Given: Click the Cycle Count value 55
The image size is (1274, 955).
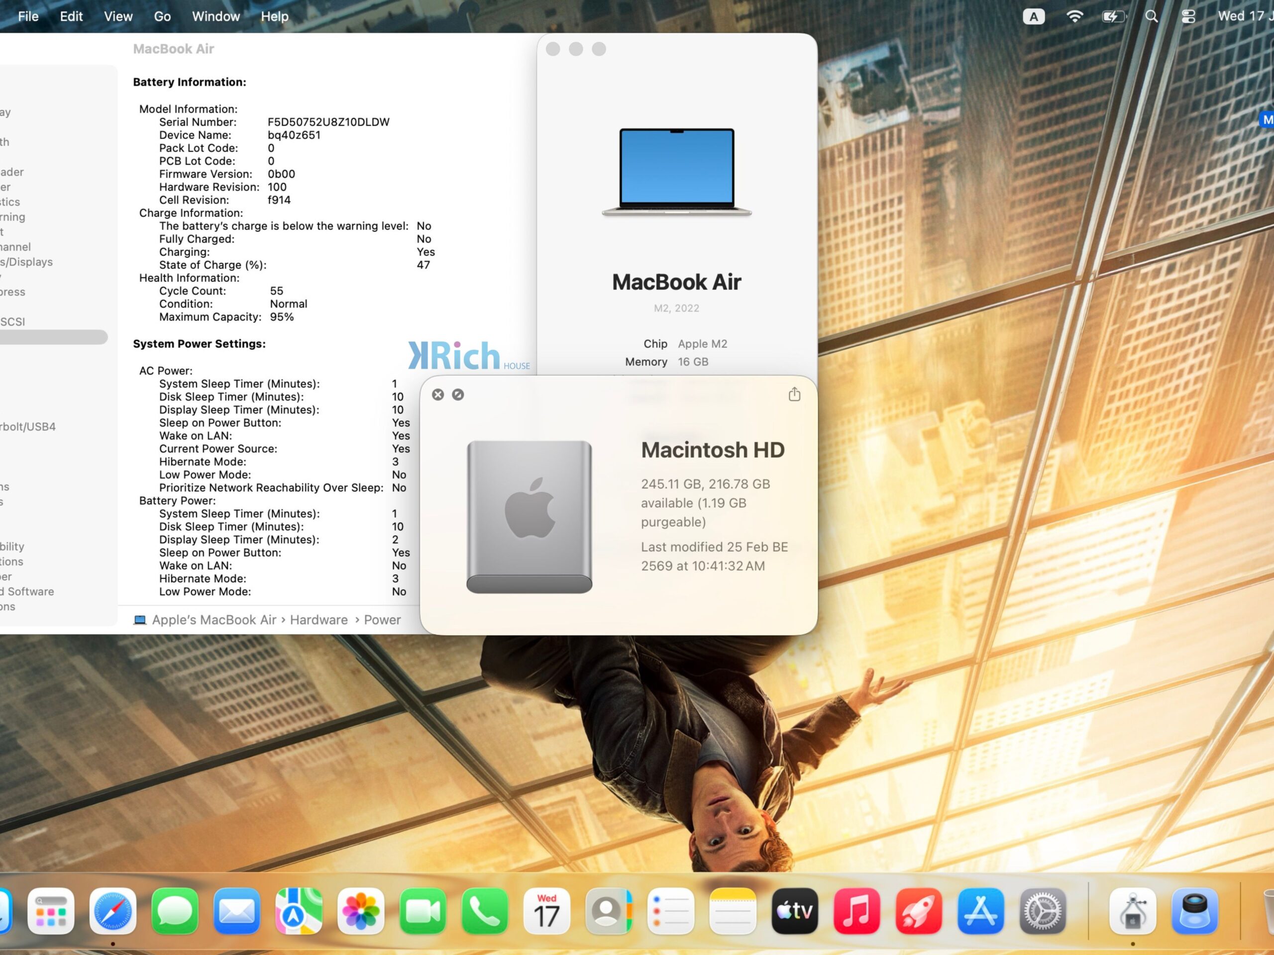Looking at the screenshot, I should [x=277, y=290].
